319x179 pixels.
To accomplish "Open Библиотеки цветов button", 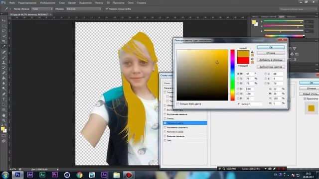I will pos(271,67).
